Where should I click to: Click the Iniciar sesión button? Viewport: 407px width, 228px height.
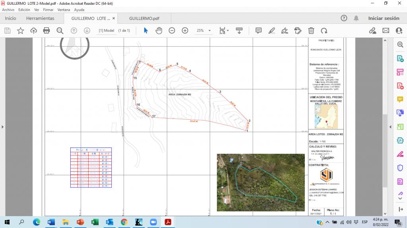point(384,18)
